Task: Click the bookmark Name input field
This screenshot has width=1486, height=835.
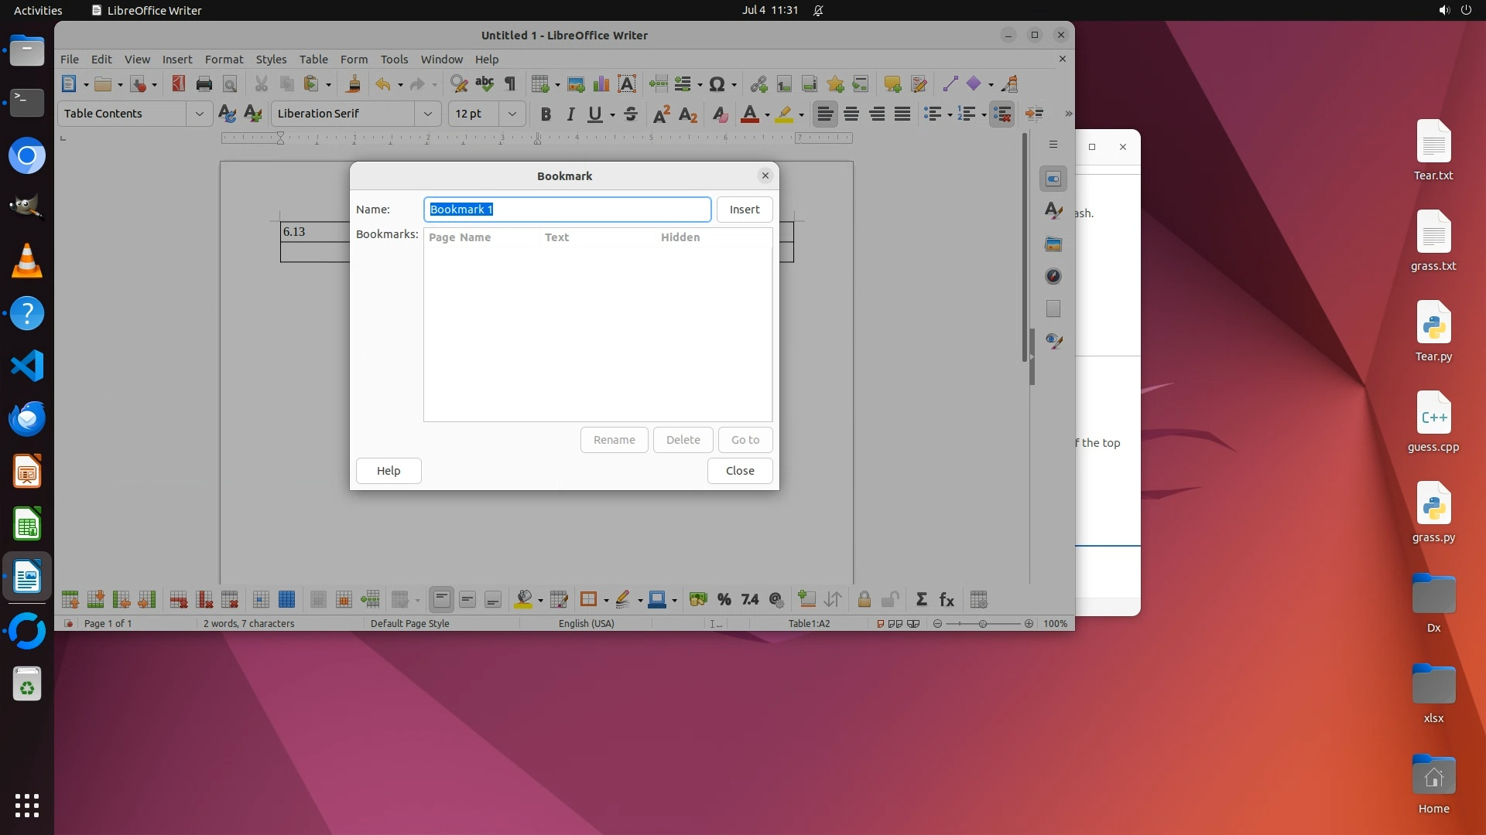Action: click(x=567, y=210)
